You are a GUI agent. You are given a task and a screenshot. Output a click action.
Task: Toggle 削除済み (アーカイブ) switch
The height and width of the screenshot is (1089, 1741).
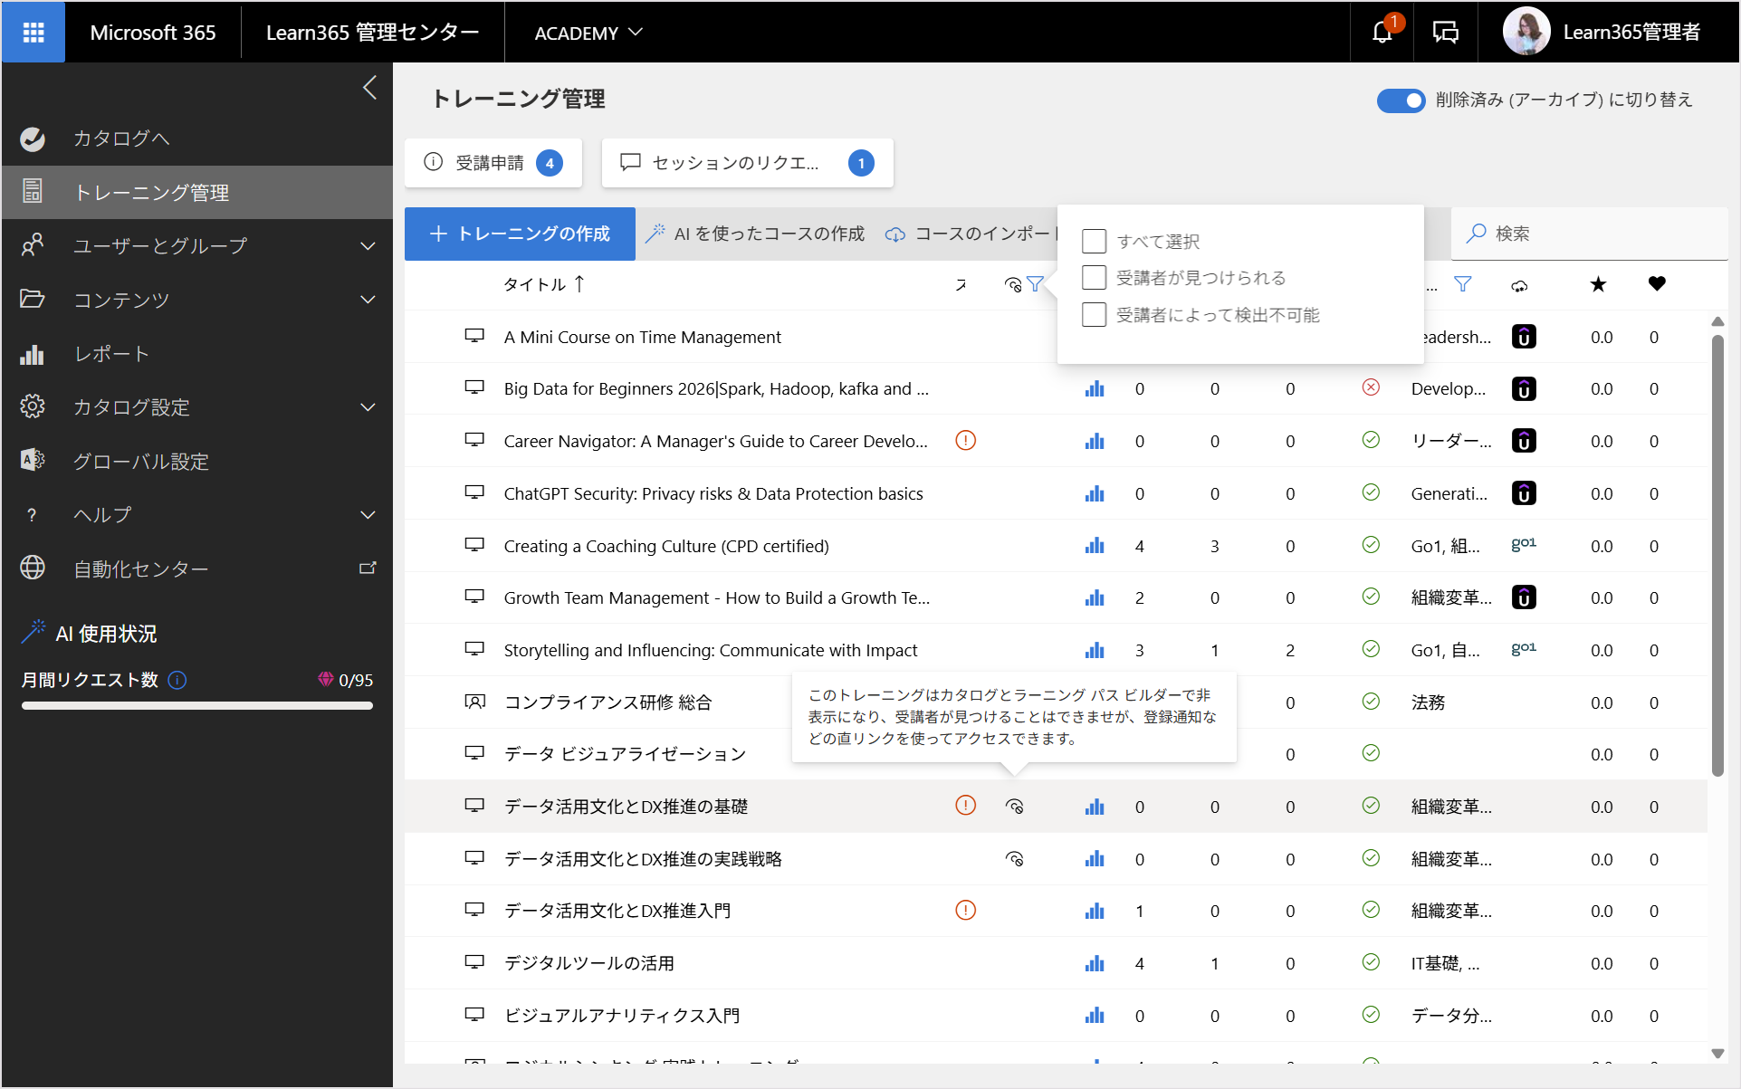1401,100
